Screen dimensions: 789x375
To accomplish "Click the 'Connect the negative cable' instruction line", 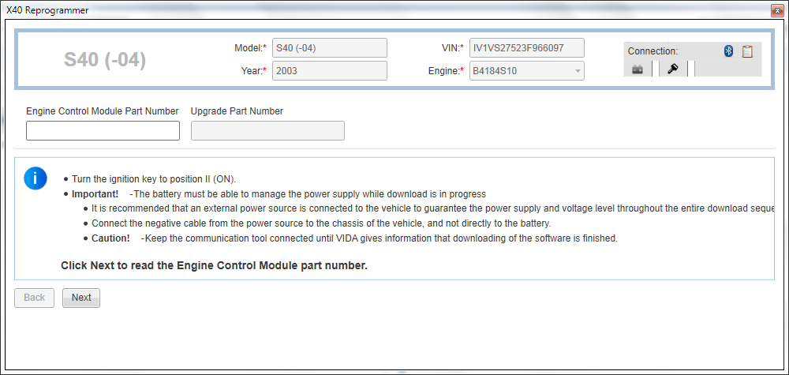I will click(x=322, y=223).
